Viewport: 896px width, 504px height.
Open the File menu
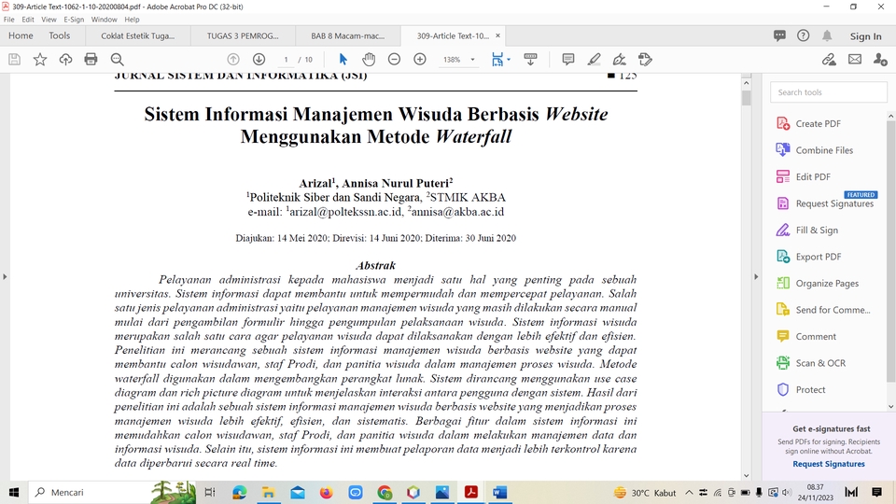point(9,20)
